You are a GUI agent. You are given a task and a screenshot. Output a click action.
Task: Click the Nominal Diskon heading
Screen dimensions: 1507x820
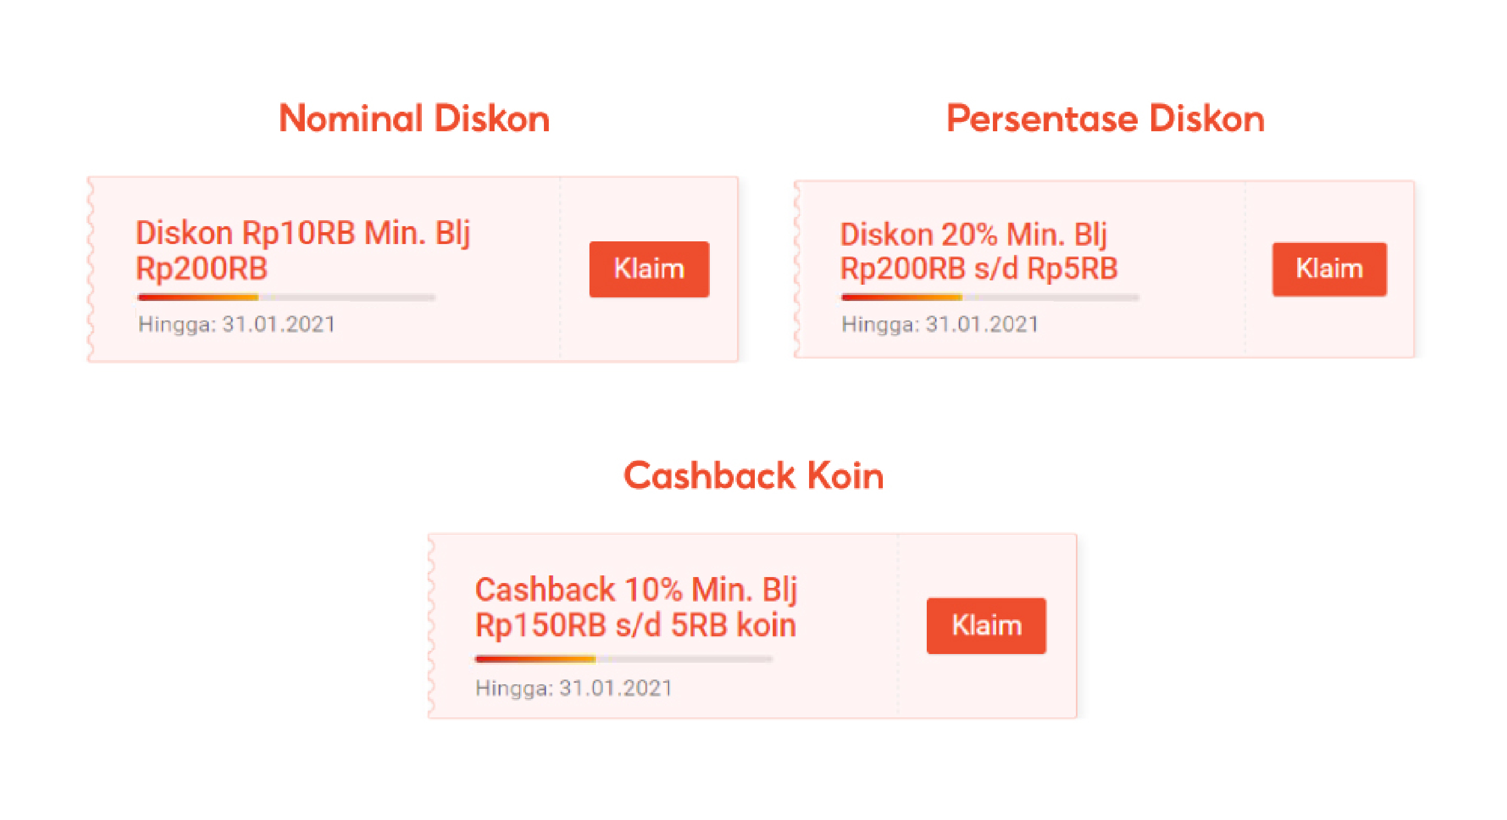pyautogui.click(x=414, y=119)
